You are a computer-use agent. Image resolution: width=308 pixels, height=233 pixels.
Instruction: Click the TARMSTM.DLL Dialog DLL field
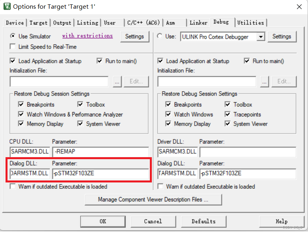click(x=178, y=174)
